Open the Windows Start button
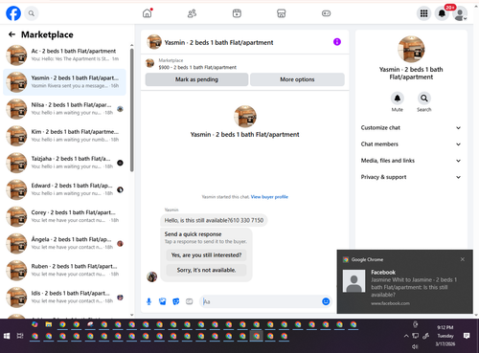 [7, 336]
